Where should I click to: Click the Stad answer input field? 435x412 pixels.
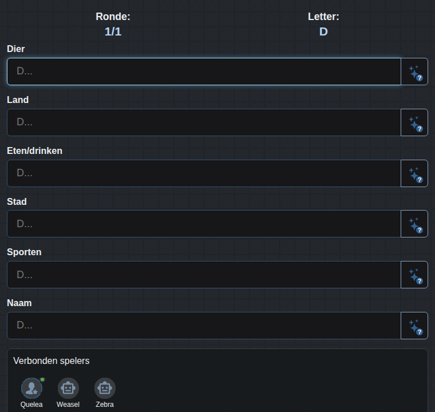[204, 224]
